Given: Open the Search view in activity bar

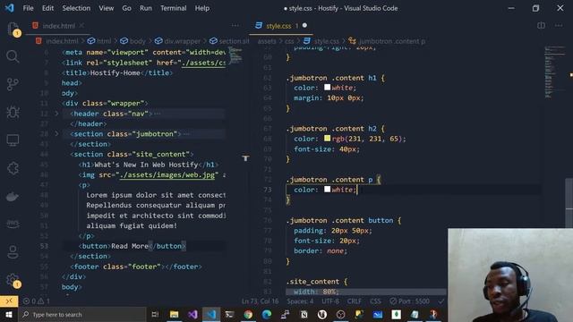Looking at the screenshot, I should (x=13, y=56).
